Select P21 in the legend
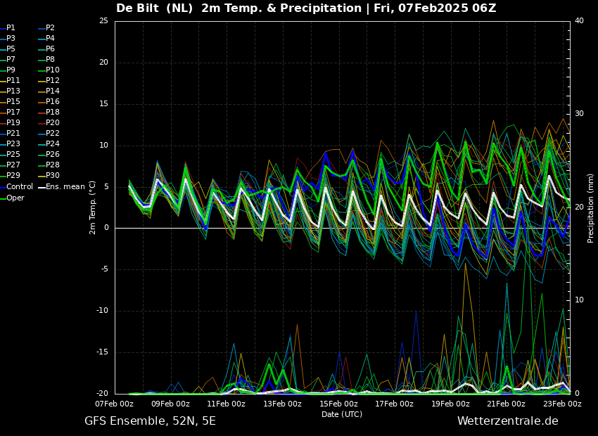 coord(13,134)
